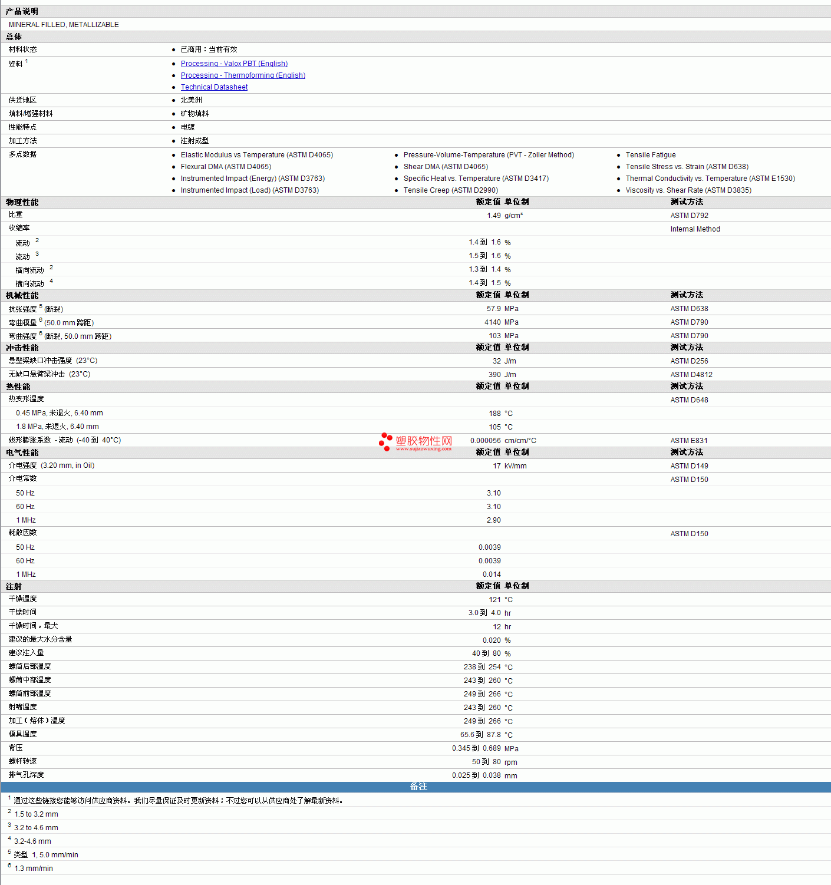Screen dimensions: 831x885
Task: Click the 电气性能 section header
Action: (x=22, y=453)
